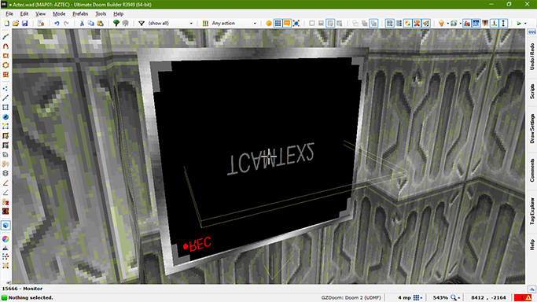Click the red errors warning indicator
The height and width of the screenshot is (302, 537).
pos(523,298)
